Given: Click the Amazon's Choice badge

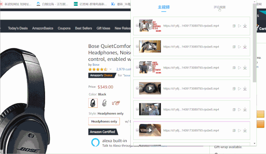Looking at the screenshot, I should [x=102, y=75].
